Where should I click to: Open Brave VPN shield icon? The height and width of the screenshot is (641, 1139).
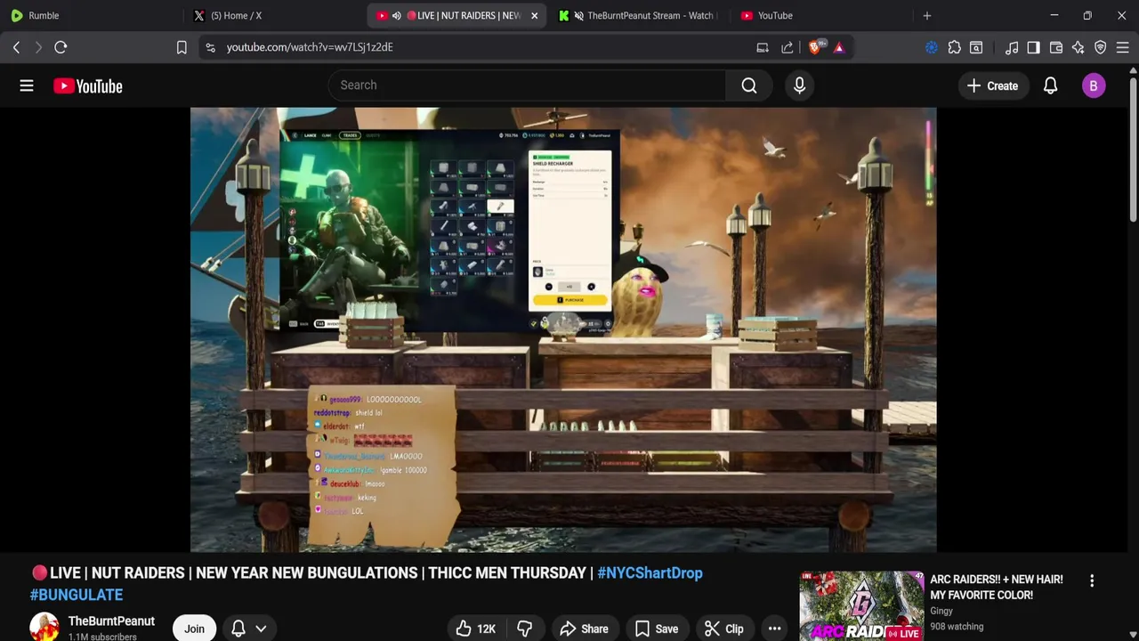click(1101, 47)
